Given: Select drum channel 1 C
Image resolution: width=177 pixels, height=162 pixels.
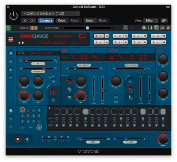Looking at the screenshot, I should tap(99, 36).
